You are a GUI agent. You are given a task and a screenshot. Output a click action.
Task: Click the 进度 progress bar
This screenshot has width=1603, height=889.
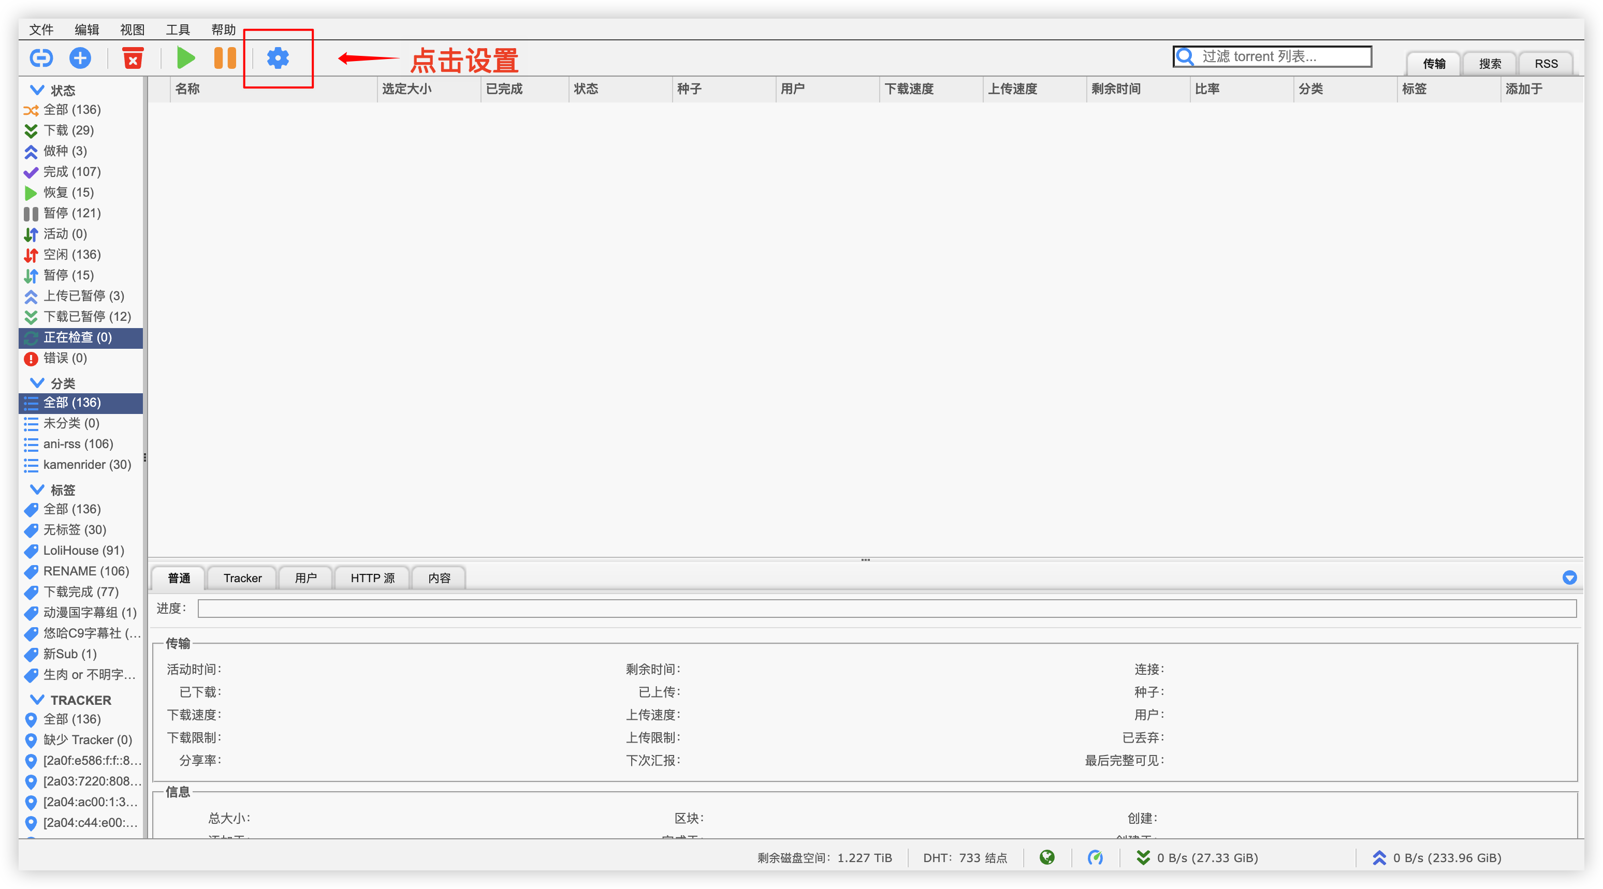click(x=887, y=609)
